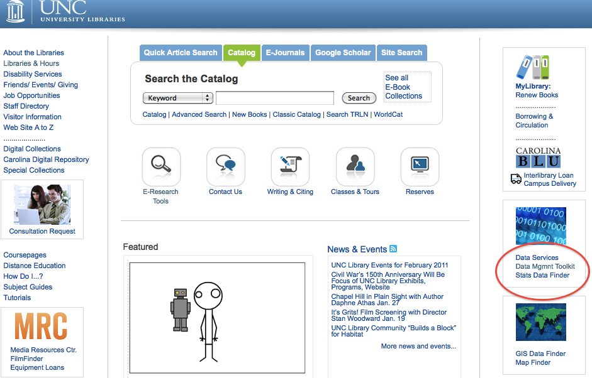Open the Web Site A to Z link
592x378 pixels.
click(28, 127)
